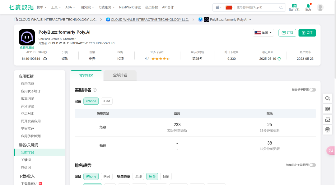336x185 pixels.
Task: Select iPad device in 实时排名
Action: [x=107, y=101]
